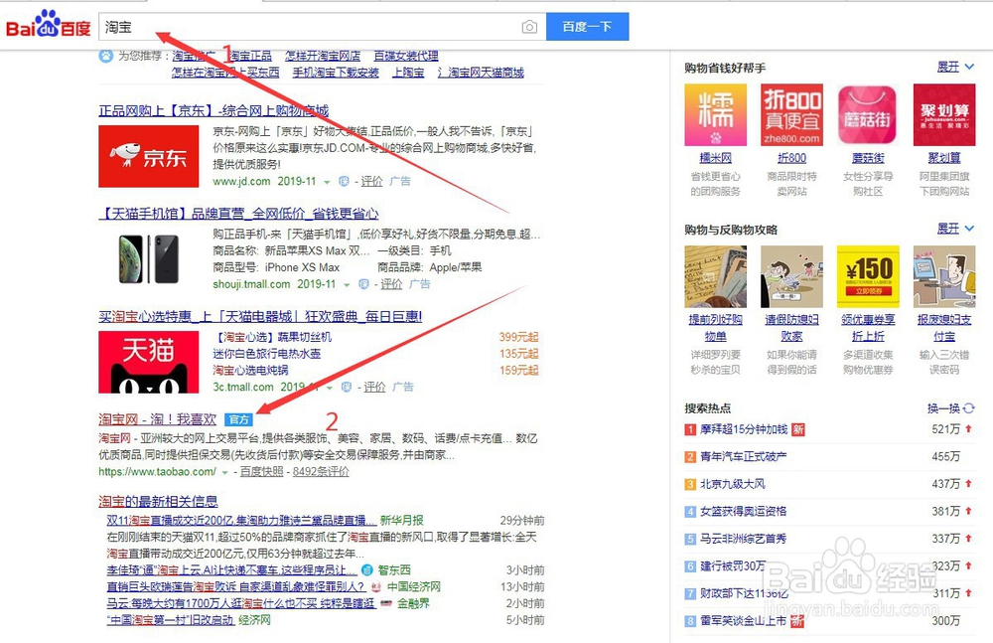Click shield icon on shouji.tmall.com line
This screenshot has width=993, height=643.
(x=363, y=284)
